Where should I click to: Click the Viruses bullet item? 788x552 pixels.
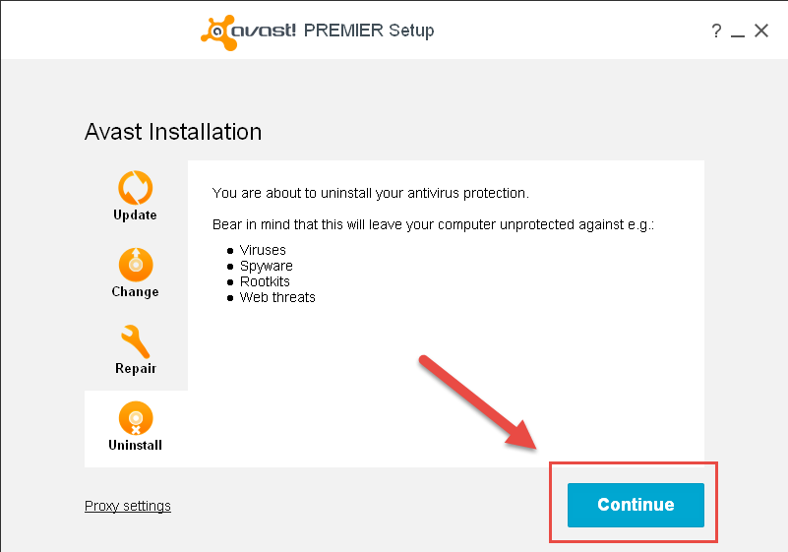263,250
